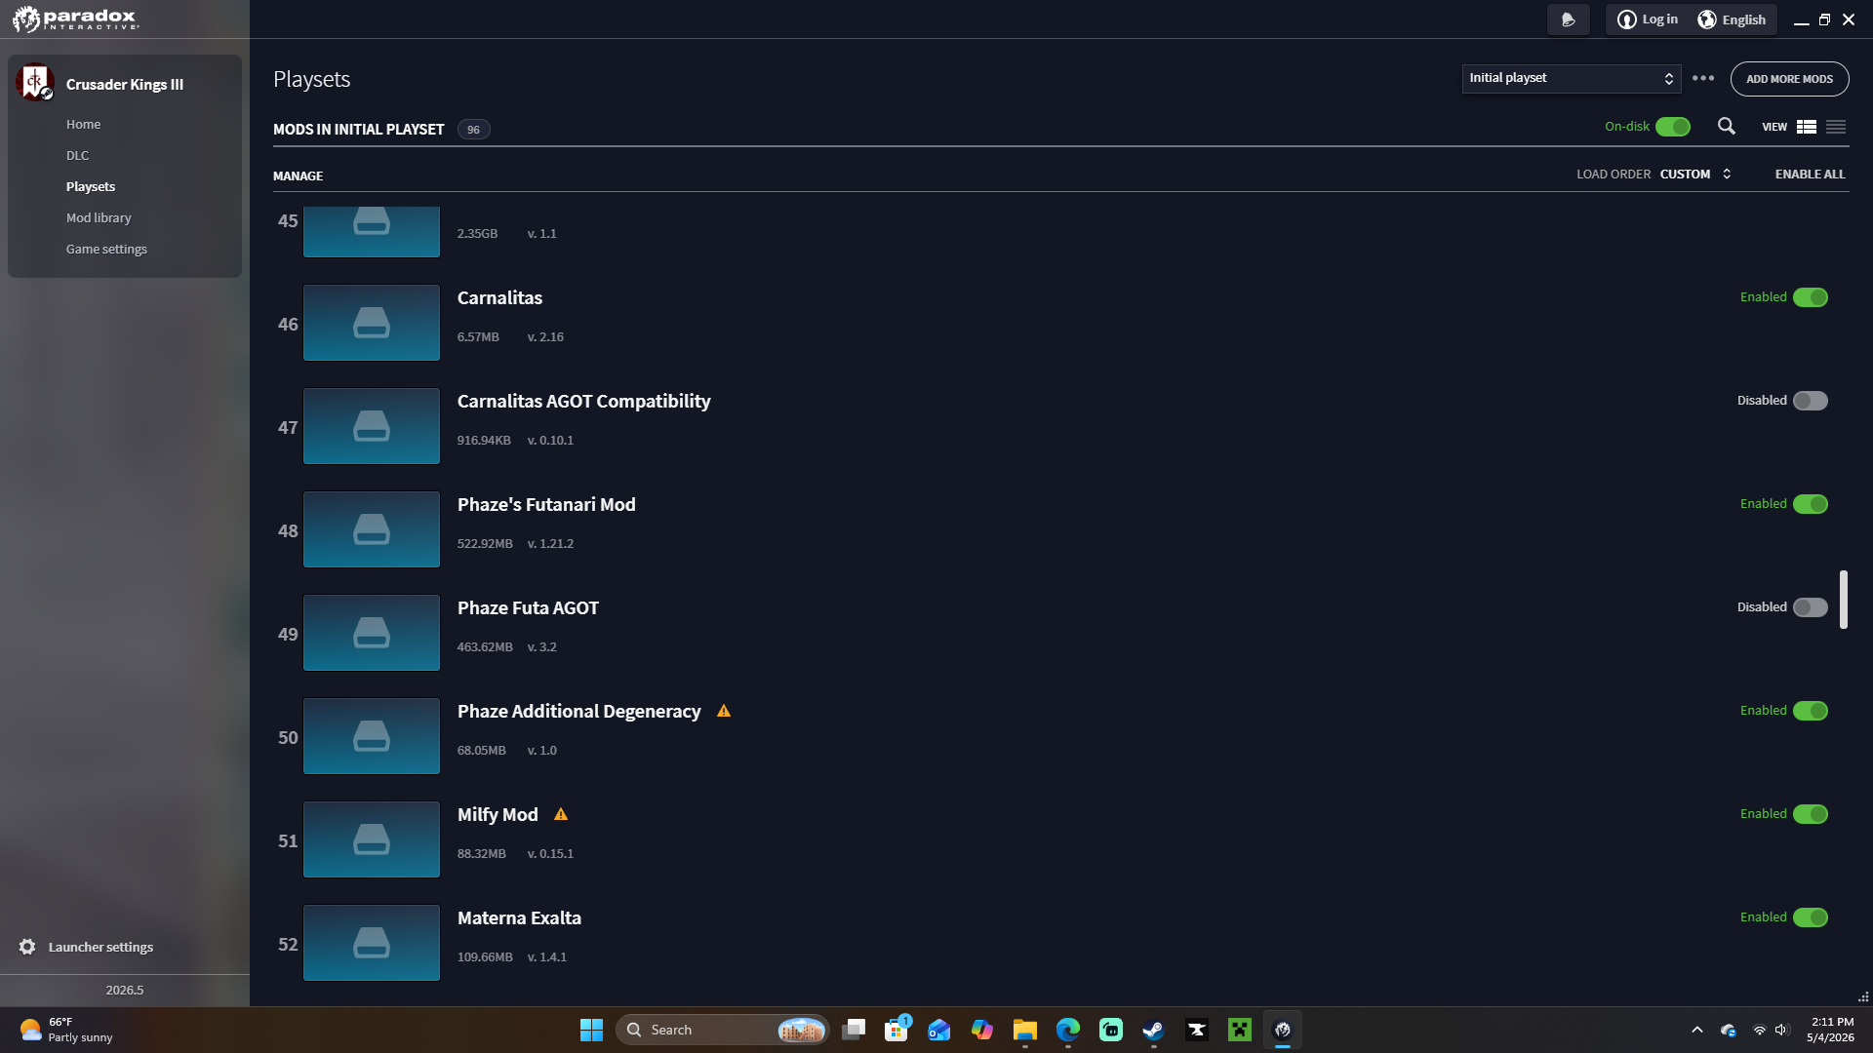Open the three-dots playset options menu
This screenshot has width=1873, height=1053.
point(1703,78)
